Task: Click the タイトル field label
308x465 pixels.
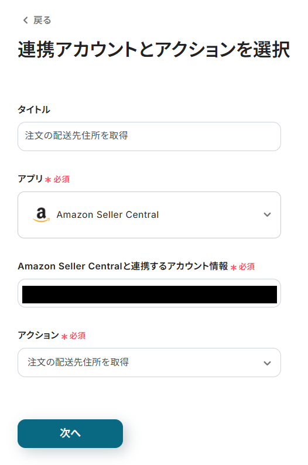Action: [x=34, y=110]
